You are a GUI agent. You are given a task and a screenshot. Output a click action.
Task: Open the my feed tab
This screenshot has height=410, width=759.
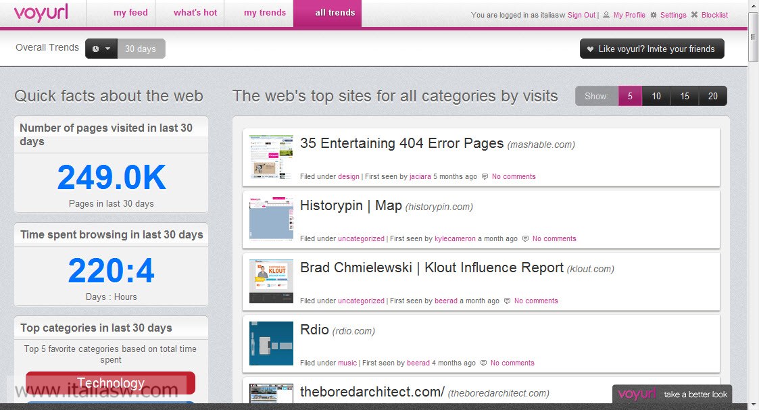tap(130, 13)
